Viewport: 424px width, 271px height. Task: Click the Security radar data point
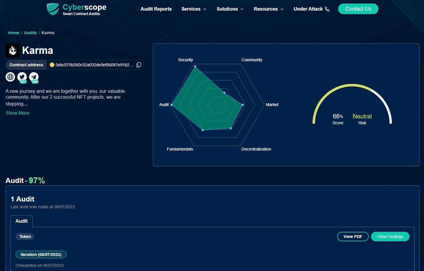pos(195,67)
